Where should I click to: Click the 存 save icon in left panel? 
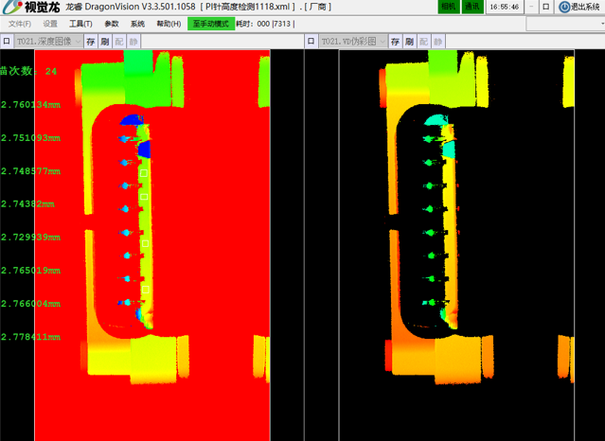[91, 42]
